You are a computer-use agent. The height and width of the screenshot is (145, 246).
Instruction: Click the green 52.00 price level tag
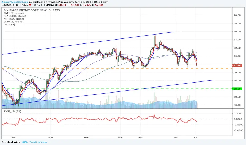pyautogui.click(x=237, y=89)
